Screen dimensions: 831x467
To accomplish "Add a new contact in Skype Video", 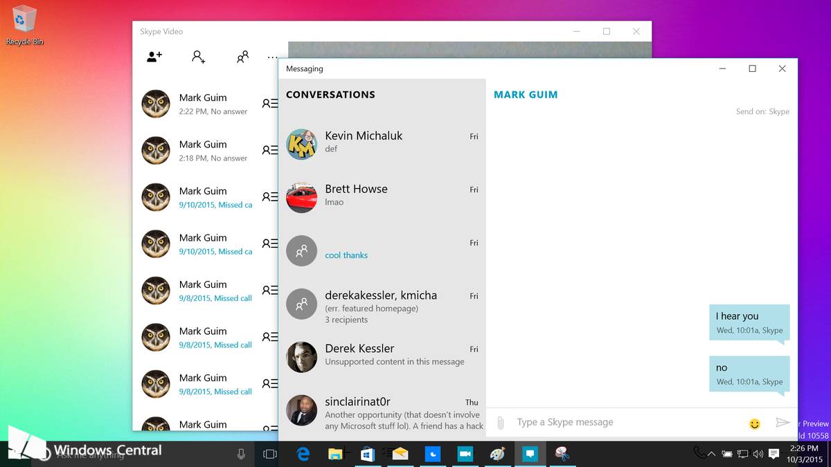I will coord(154,57).
